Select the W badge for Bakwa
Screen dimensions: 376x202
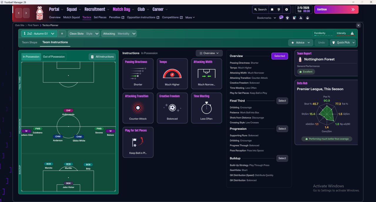[x=110, y=131]
